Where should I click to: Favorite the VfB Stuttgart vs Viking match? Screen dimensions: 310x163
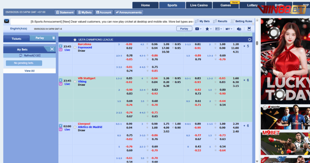point(75,81)
